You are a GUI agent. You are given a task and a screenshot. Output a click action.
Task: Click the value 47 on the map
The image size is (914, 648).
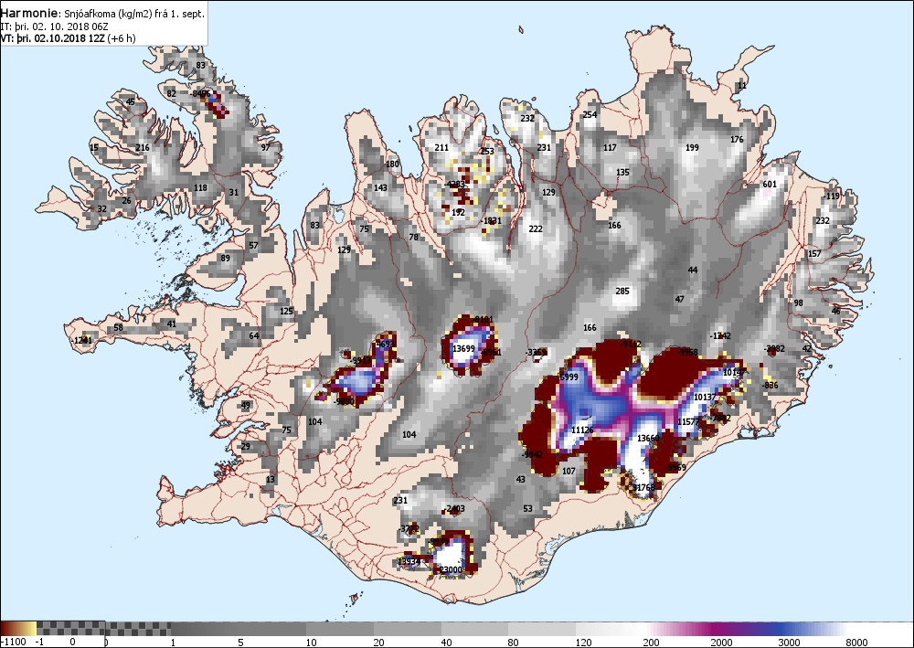pos(680,299)
